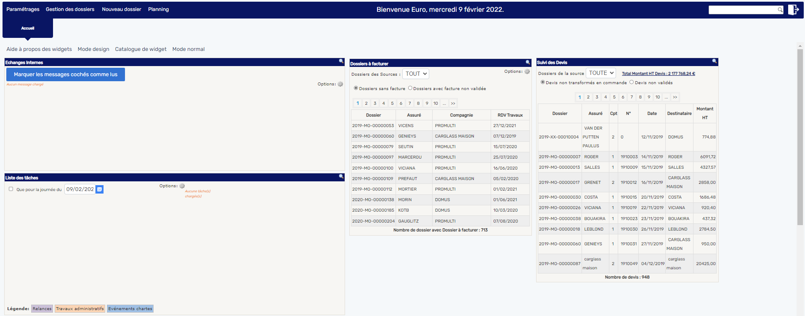Open 'Dossiers de la source' TOUTE dropdown
The width and height of the screenshot is (805, 316).
(601, 73)
